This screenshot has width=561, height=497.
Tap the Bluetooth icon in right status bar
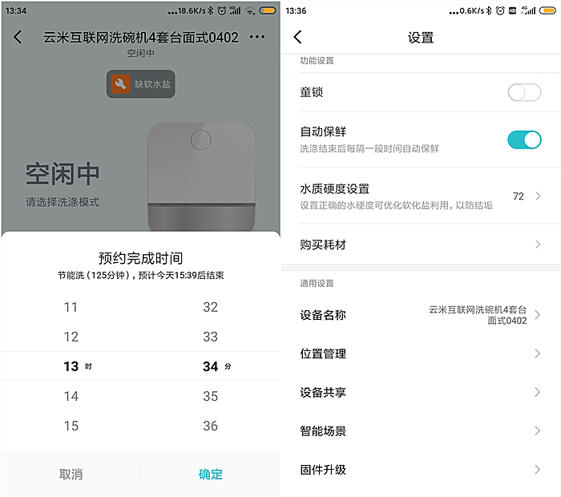[x=489, y=10]
